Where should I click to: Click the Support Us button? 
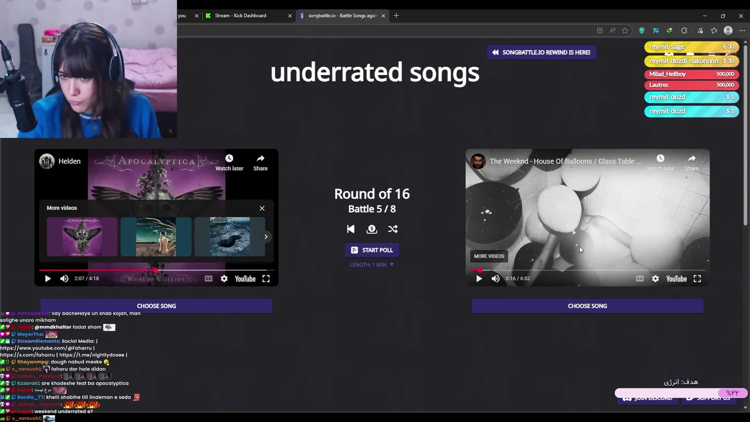click(x=710, y=399)
